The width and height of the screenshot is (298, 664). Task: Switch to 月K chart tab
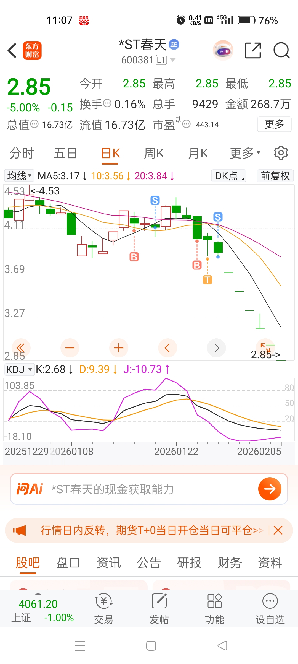[198, 153]
